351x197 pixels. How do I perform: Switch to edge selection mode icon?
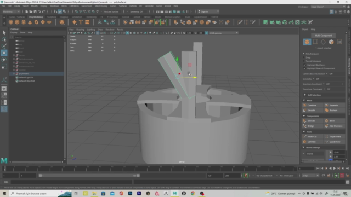[323, 42]
